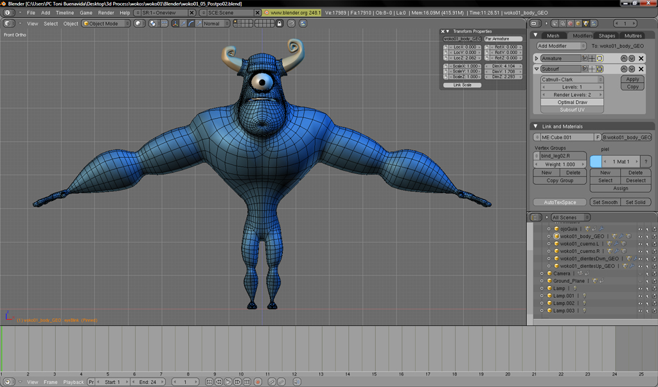The height and width of the screenshot is (387, 658).
Task: Toggle Subsurf modifier during rendering
Action: (x=585, y=69)
